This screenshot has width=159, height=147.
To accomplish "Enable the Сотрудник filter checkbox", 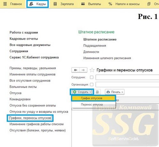I will 92,77.
